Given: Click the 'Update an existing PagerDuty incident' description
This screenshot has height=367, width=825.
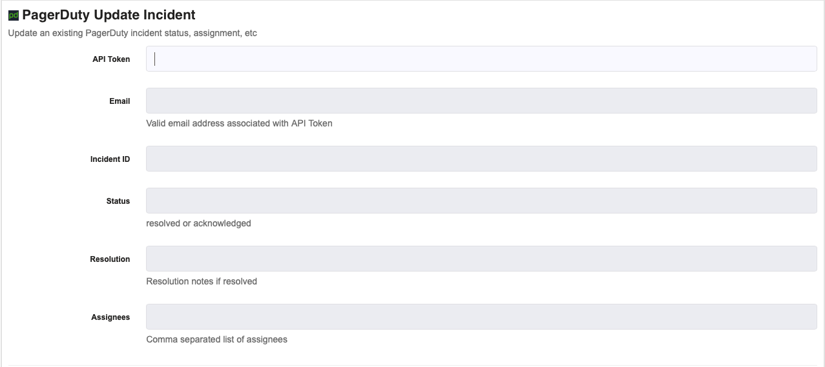Looking at the screenshot, I should (132, 33).
